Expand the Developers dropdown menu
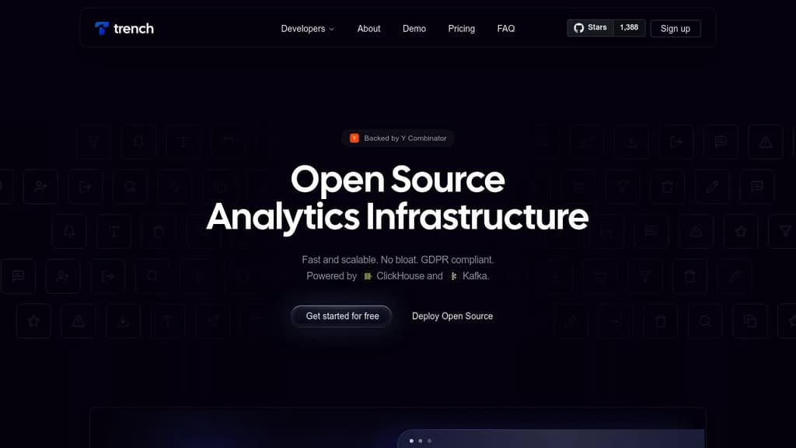796x448 pixels. coord(308,29)
